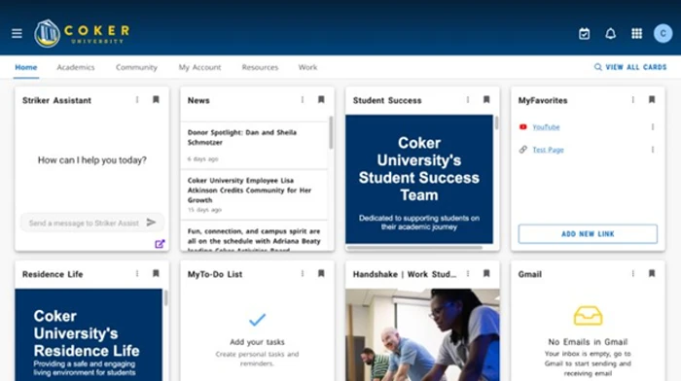Toggle bookmark on Striker Assistant card
681x381 pixels.
tap(156, 100)
